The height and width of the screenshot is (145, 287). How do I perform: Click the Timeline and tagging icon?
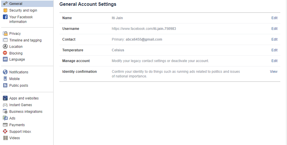pos(5,40)
